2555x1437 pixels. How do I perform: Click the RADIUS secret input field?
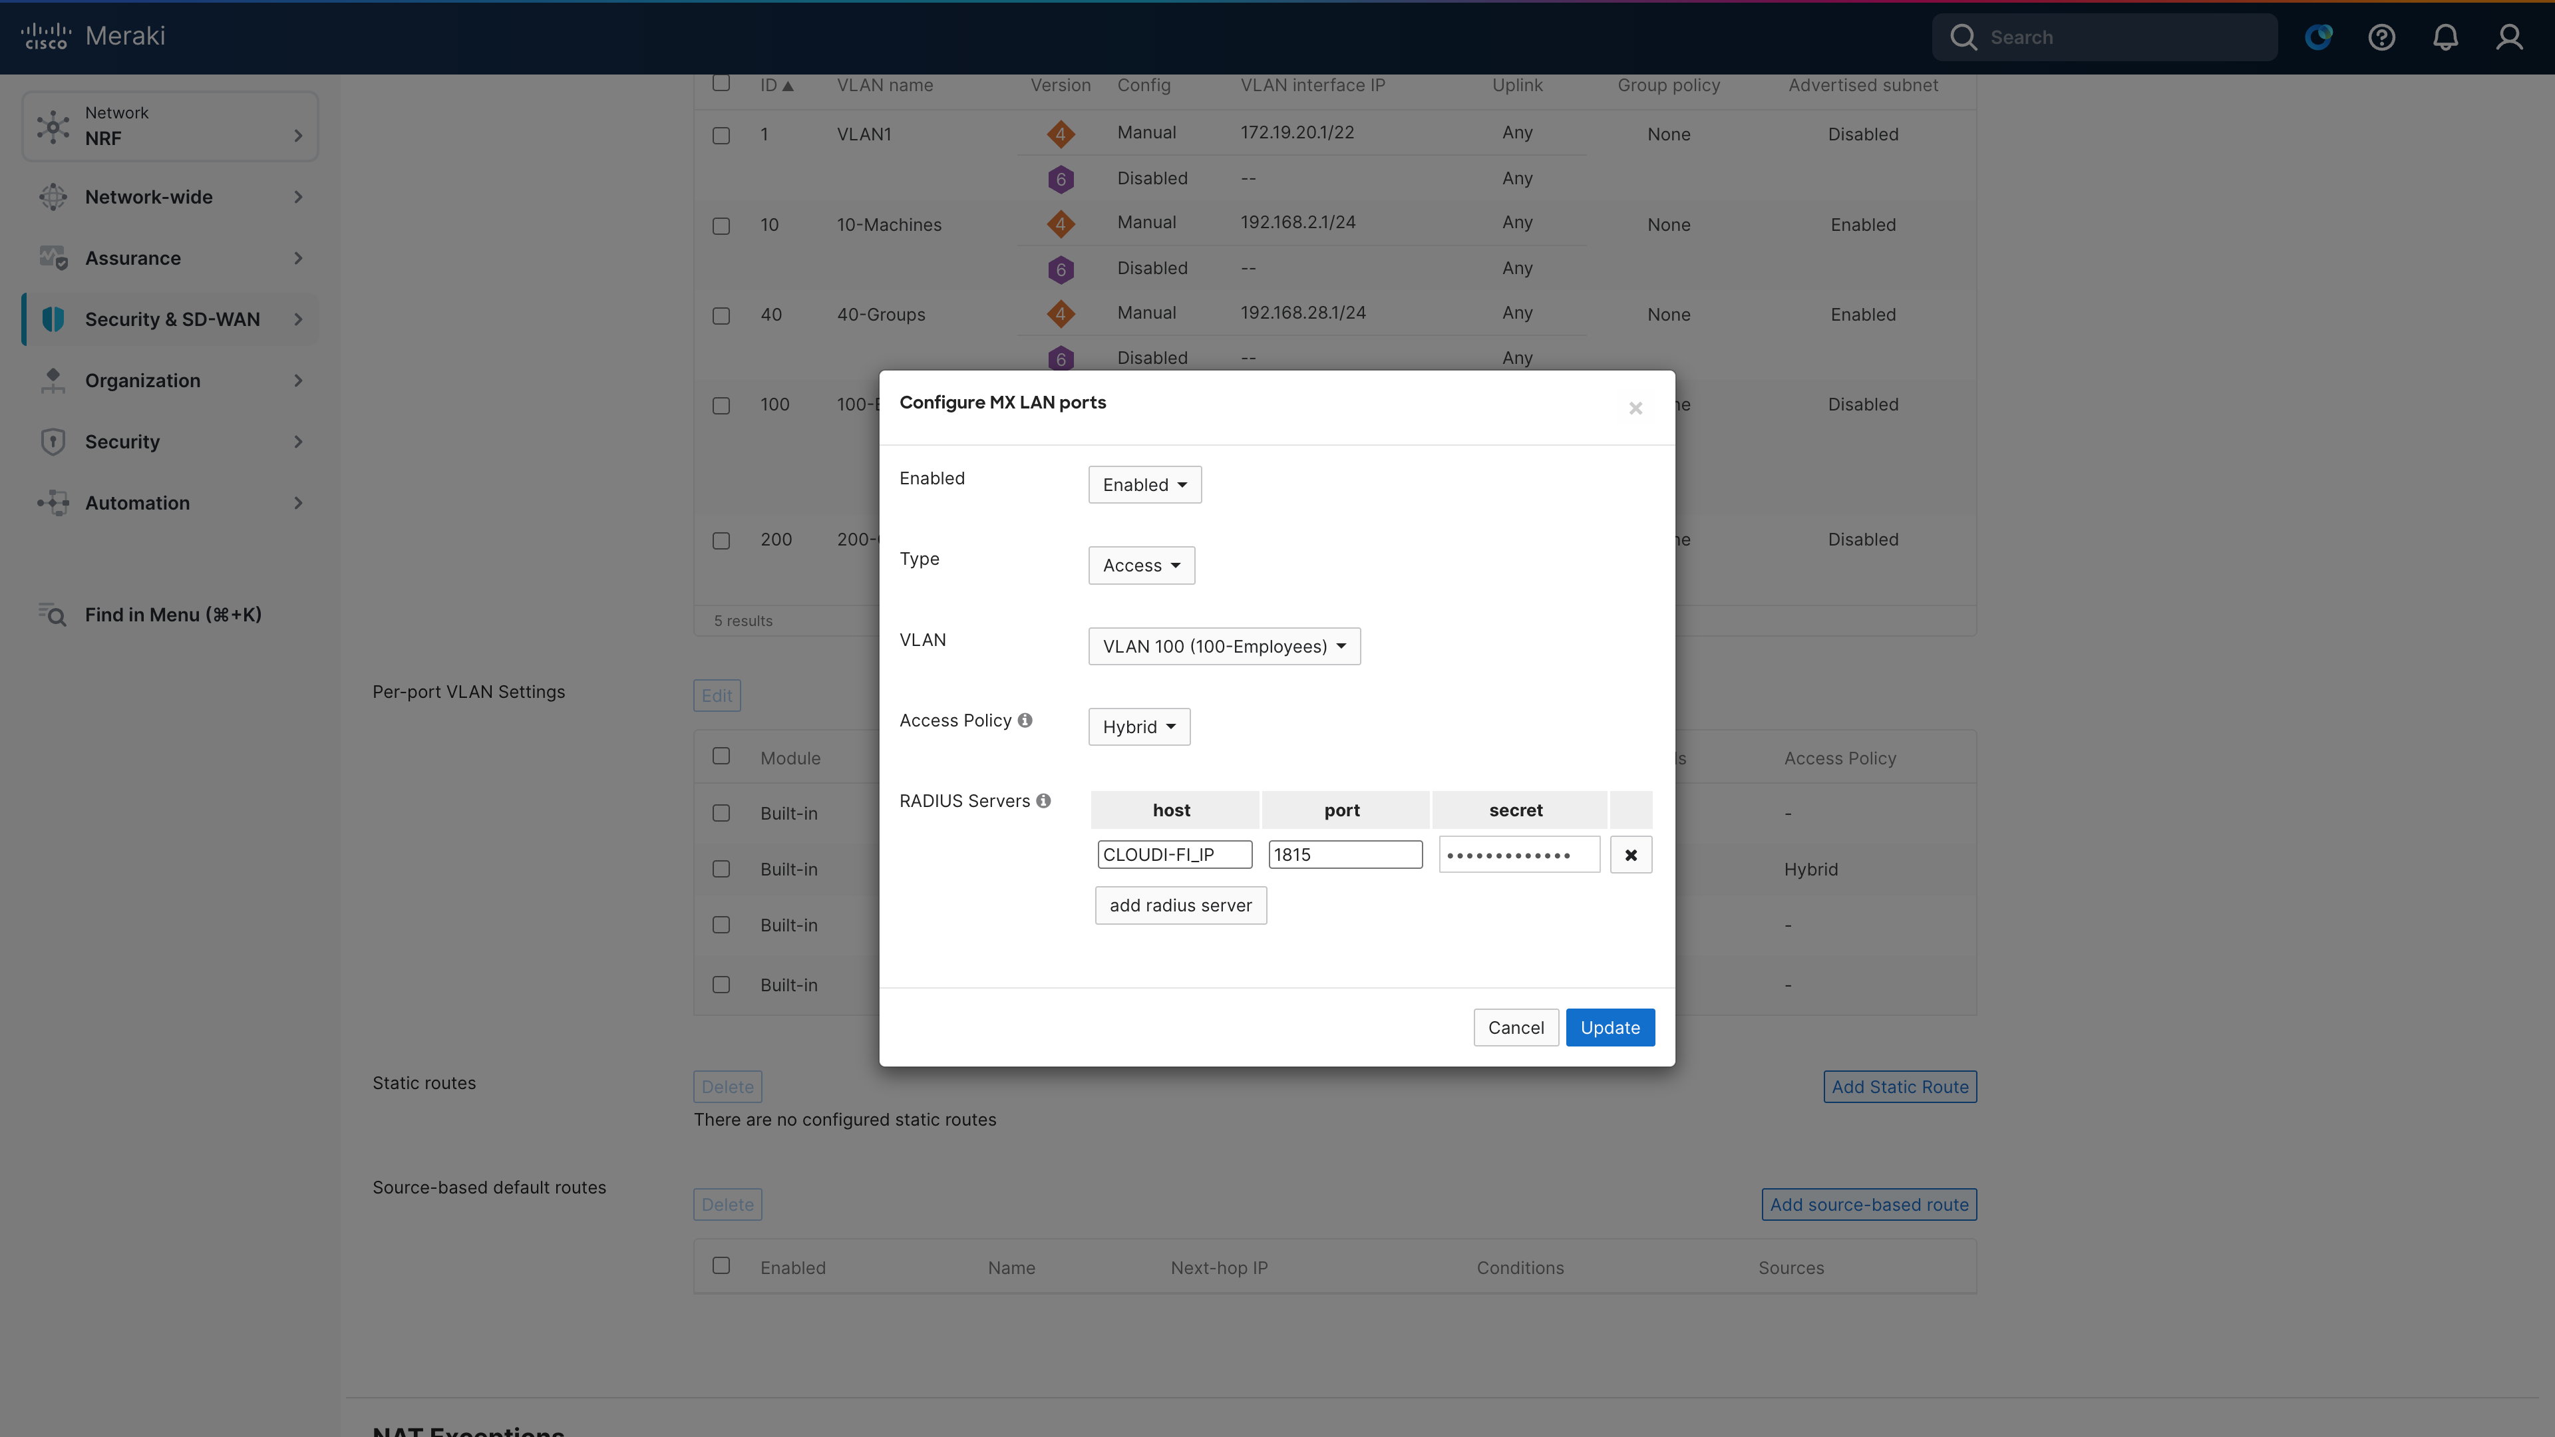coord(1520,855)
